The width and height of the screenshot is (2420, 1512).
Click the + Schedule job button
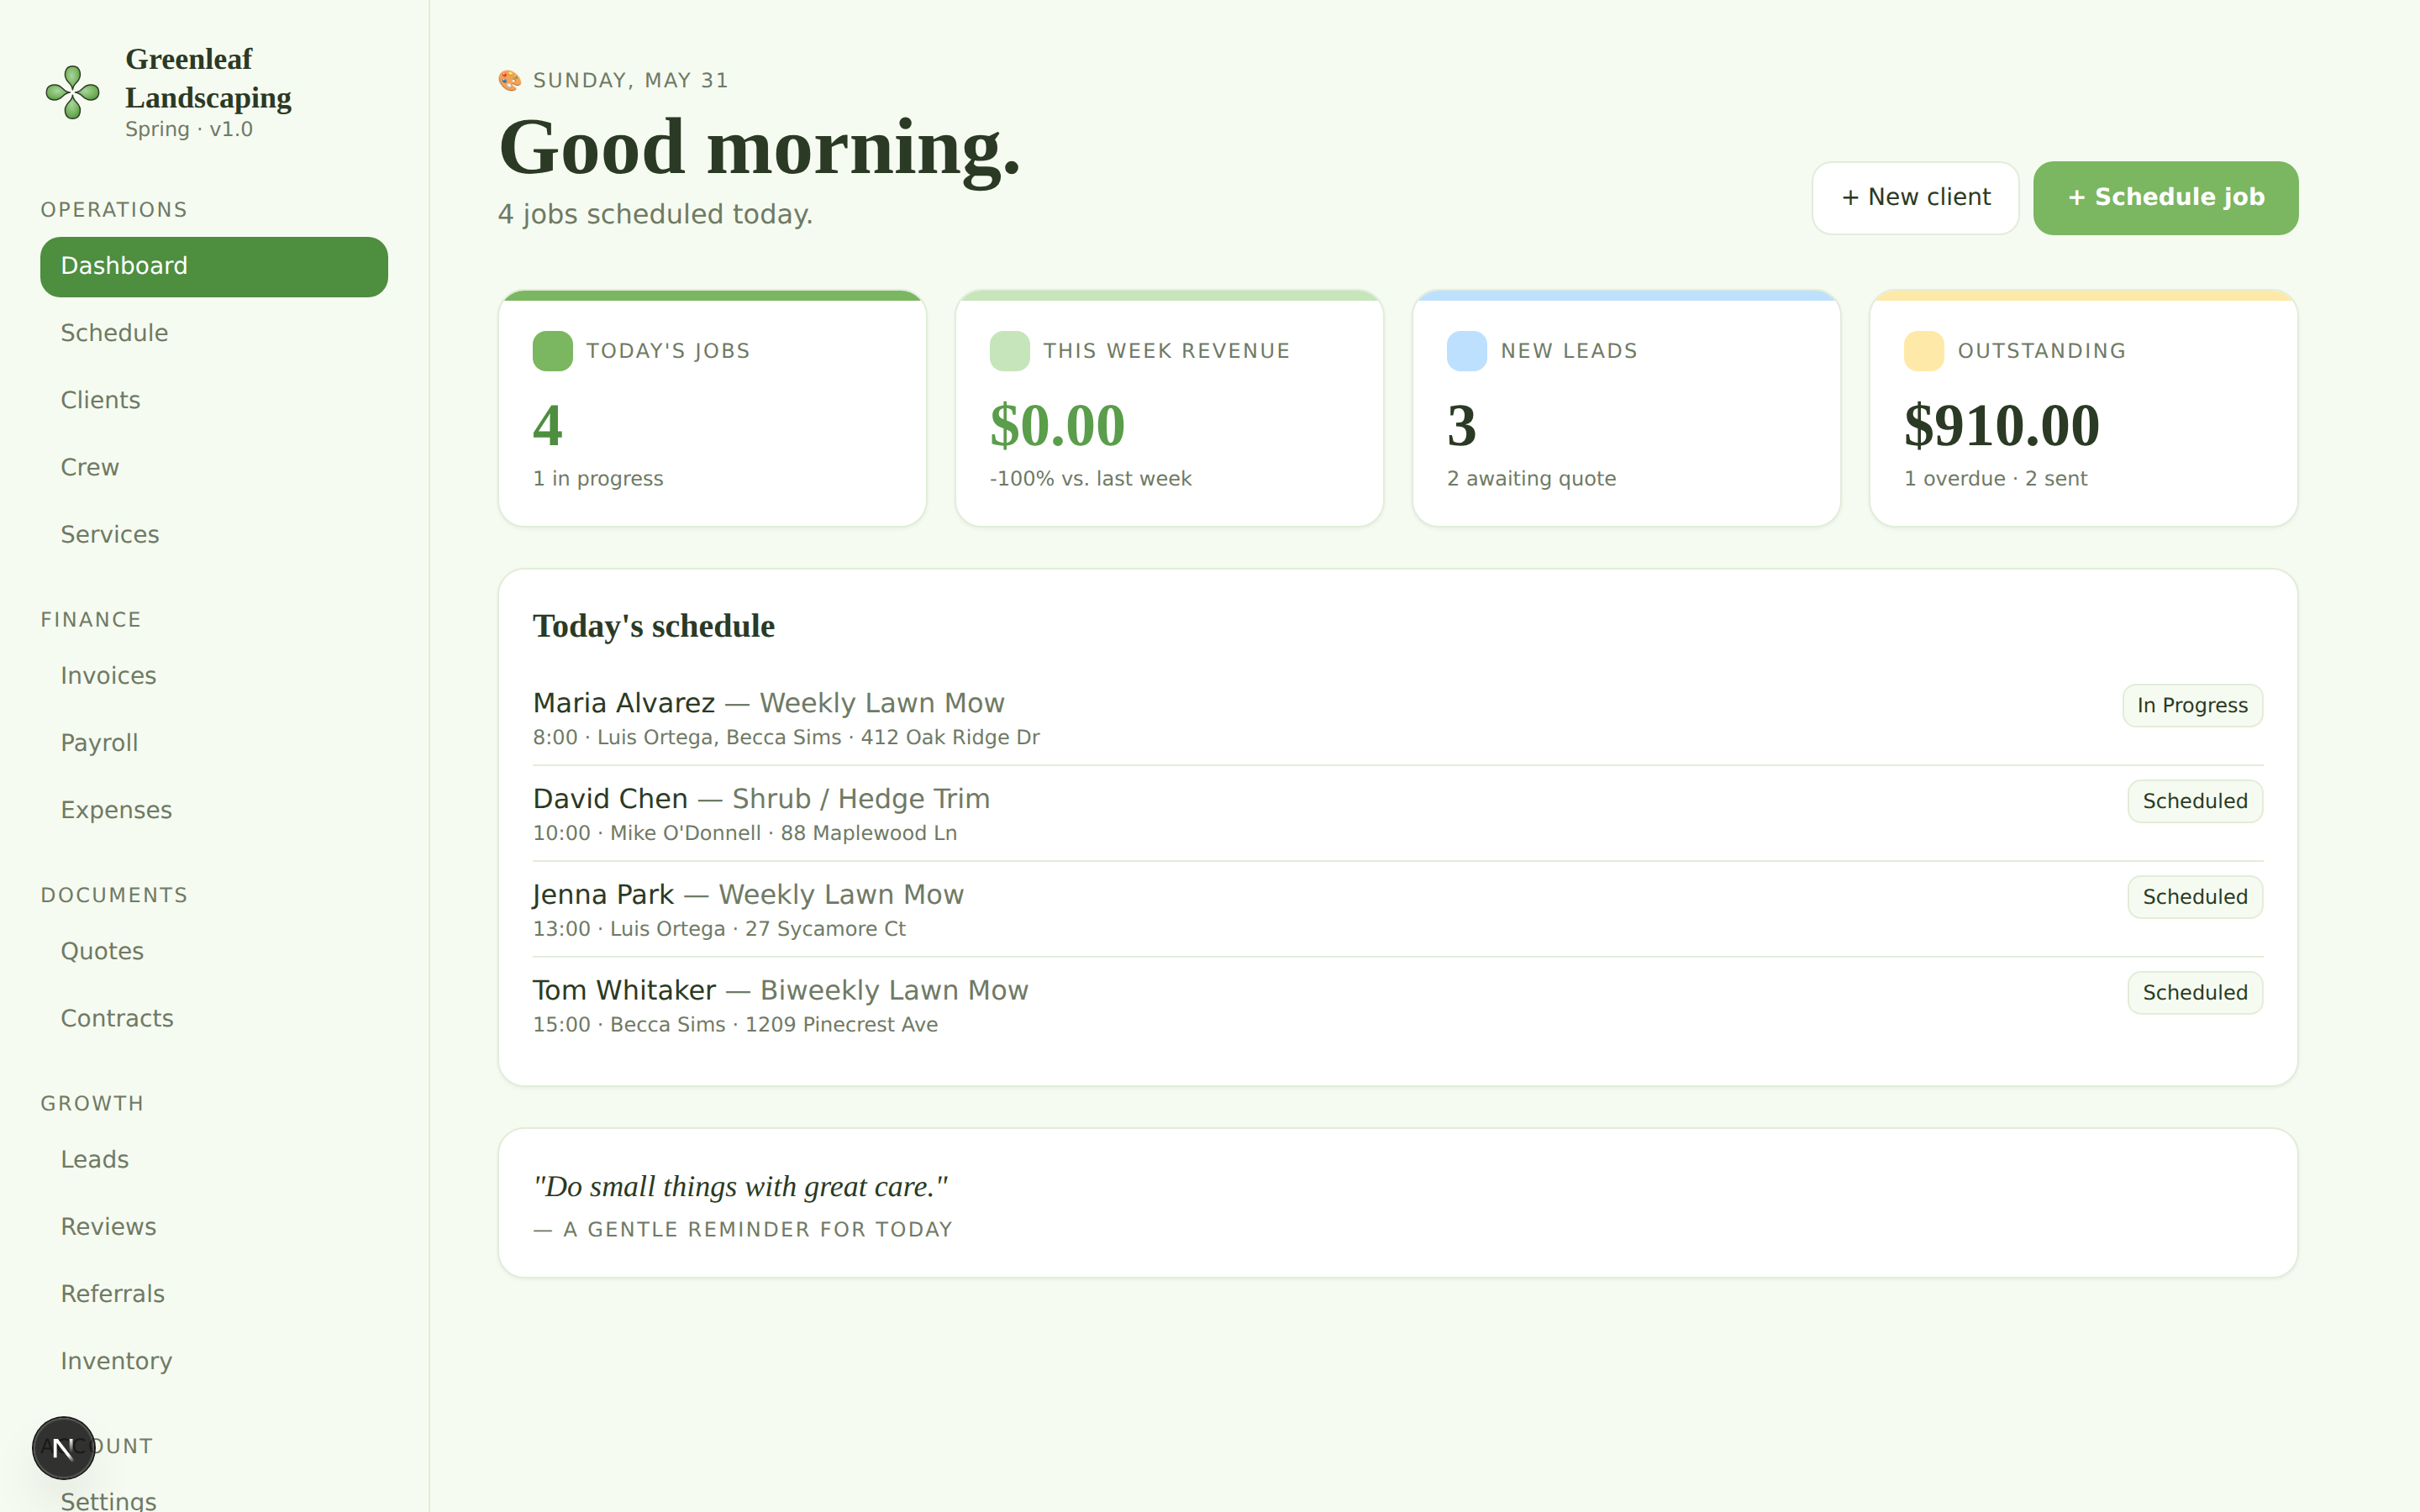(2165, 198)
